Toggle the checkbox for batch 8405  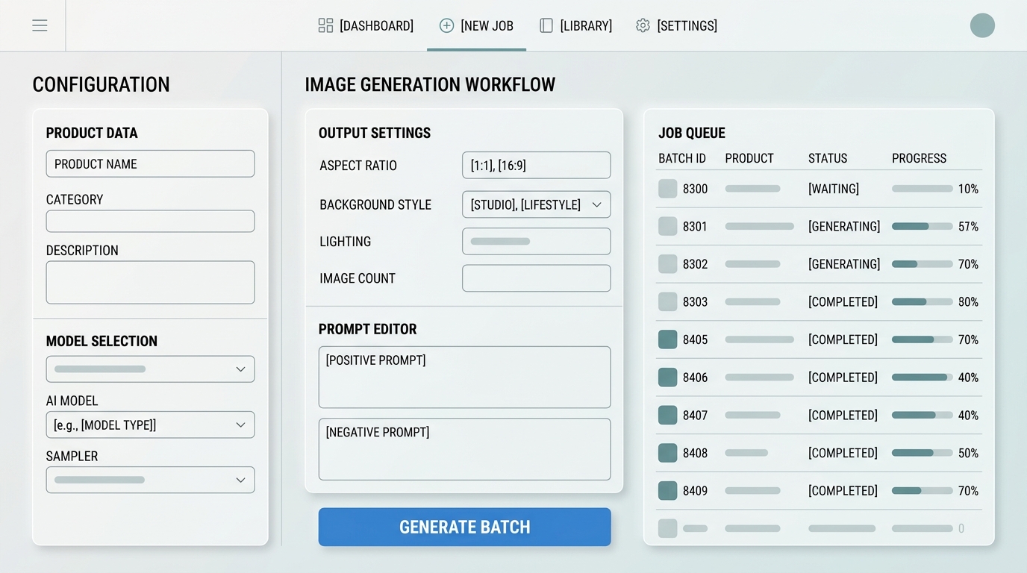coord(667,339)
